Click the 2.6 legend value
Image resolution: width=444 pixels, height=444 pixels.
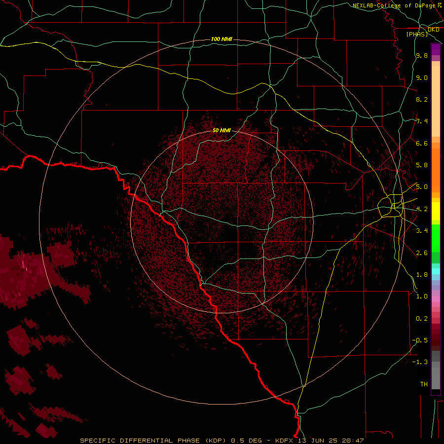tap(422, 253)
